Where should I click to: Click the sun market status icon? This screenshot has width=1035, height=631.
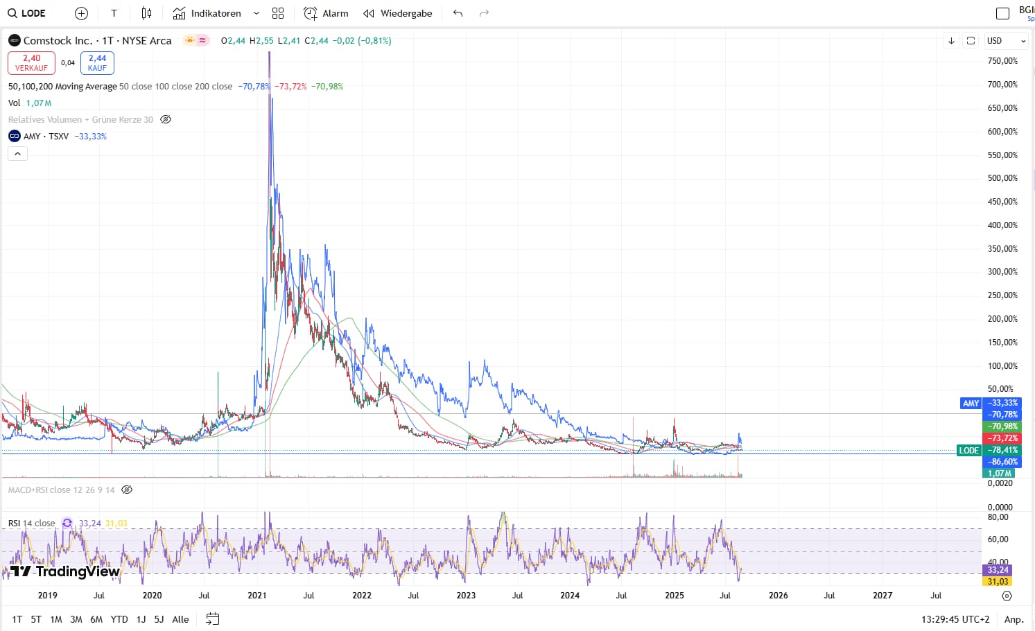tap(189, 40)
